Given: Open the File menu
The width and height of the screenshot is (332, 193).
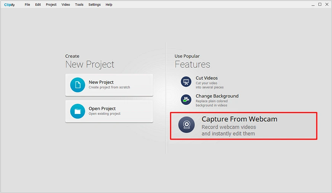Looking at the screenshot, I should (27, 5).
